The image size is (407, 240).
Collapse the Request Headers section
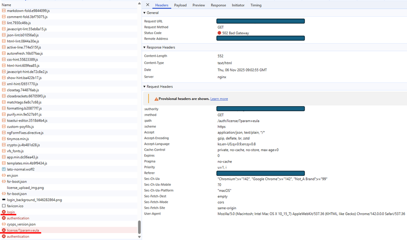click(x=145, y=87)
